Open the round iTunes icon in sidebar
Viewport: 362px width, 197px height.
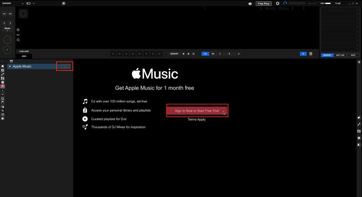point(3,82)
